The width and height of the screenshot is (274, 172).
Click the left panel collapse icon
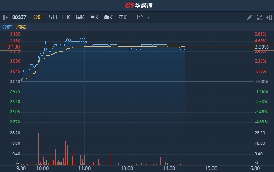pos(5,17)
